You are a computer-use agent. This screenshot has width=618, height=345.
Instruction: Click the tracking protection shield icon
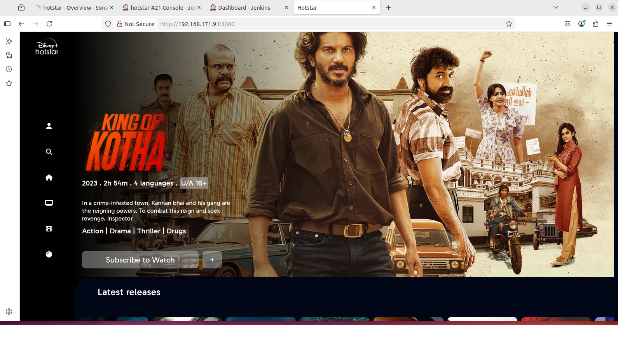coord(108,24)
